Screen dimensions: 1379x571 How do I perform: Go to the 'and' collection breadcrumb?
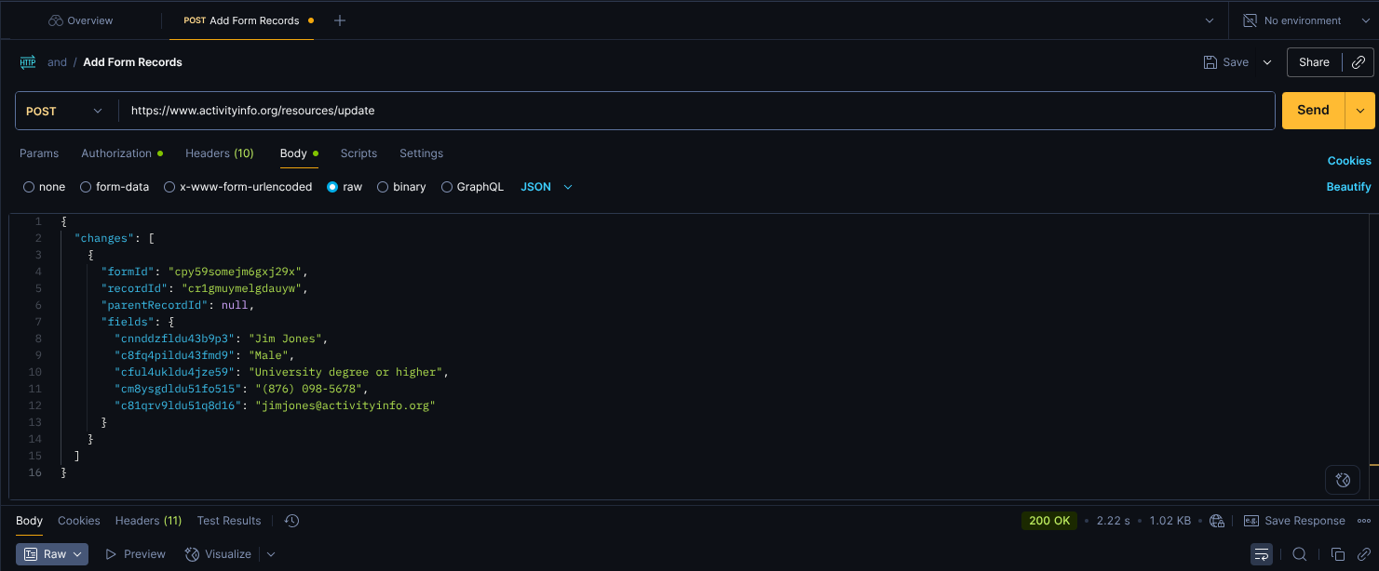pyautogui.click(x=57, y=62)
